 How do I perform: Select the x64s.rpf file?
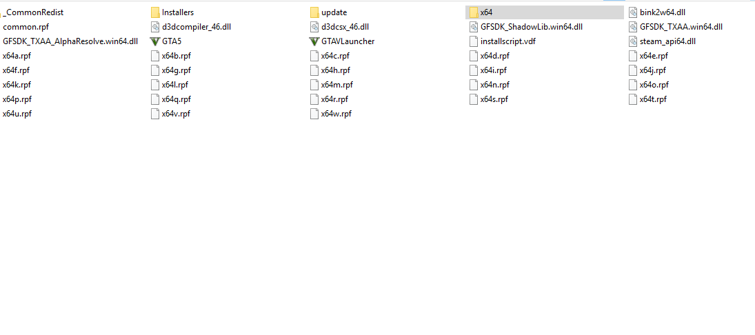[x=489, y=99]
